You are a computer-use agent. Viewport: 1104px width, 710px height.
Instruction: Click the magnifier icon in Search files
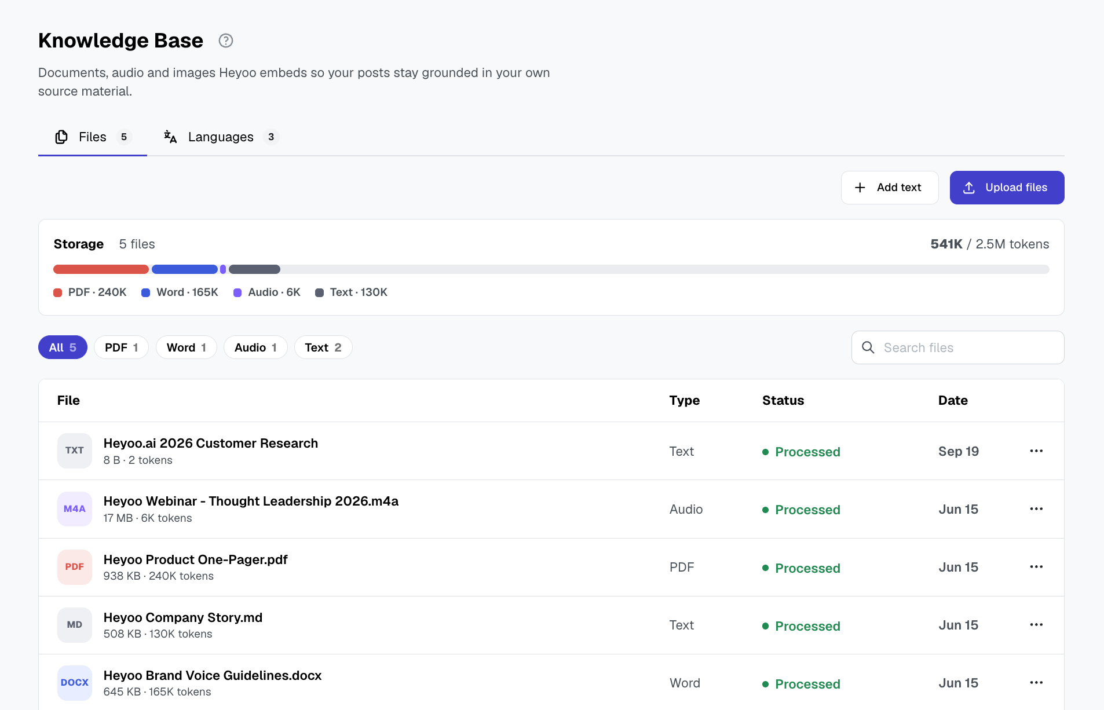pos(868,347)
